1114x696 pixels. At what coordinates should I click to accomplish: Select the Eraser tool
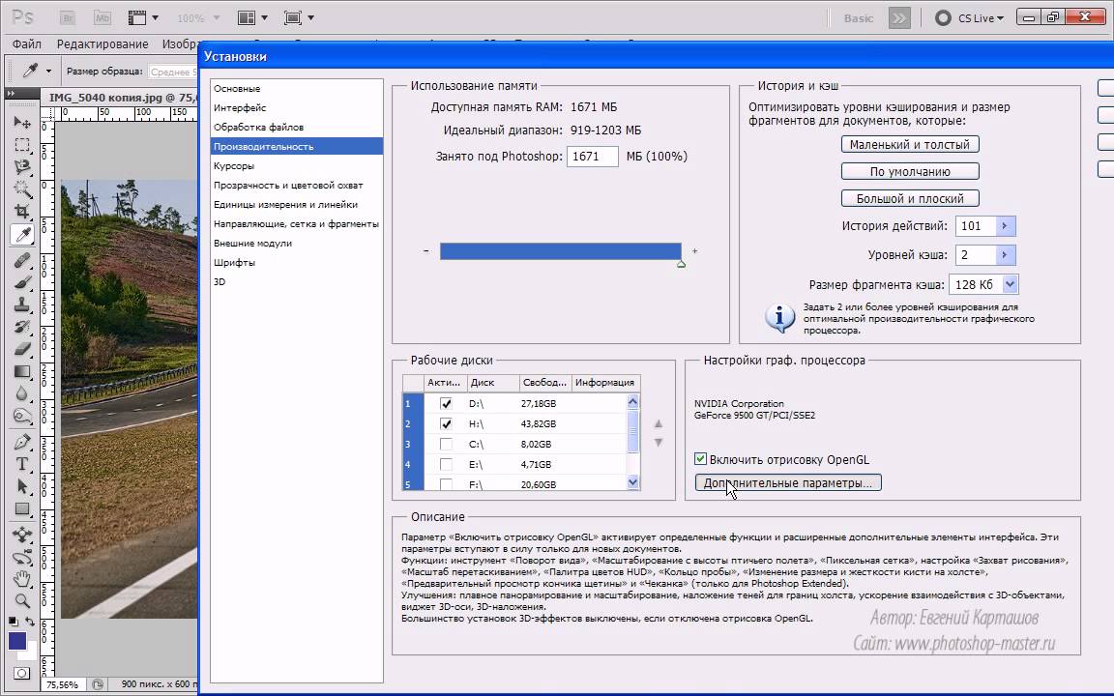coord(22,349)
